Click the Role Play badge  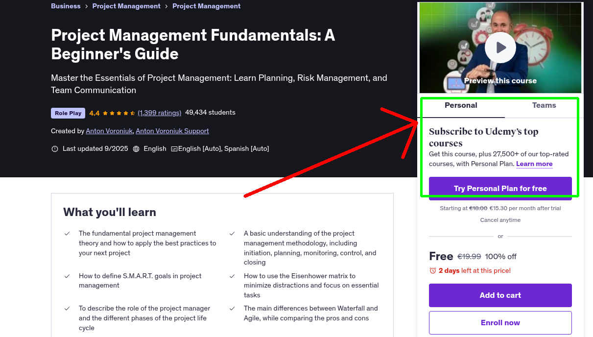(68, 113)
